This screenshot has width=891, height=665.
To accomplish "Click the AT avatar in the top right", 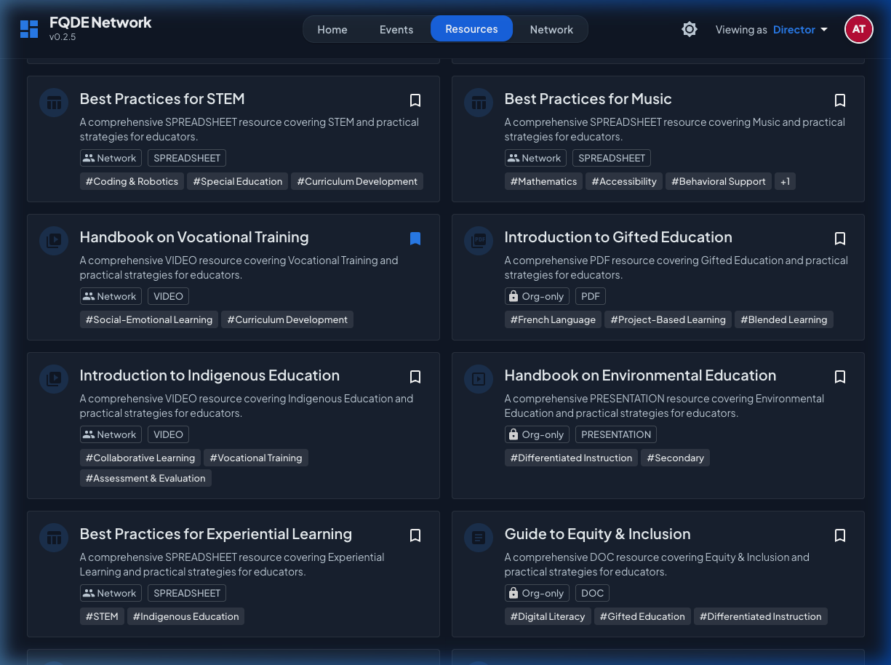I will tap(858, 29).
